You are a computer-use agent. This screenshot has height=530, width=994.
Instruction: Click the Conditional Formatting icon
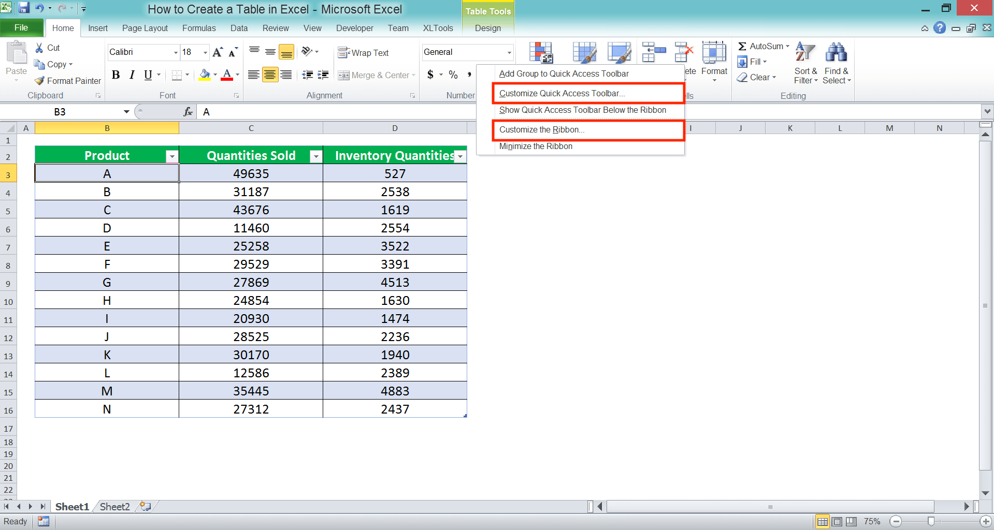[x=541, y=52]
